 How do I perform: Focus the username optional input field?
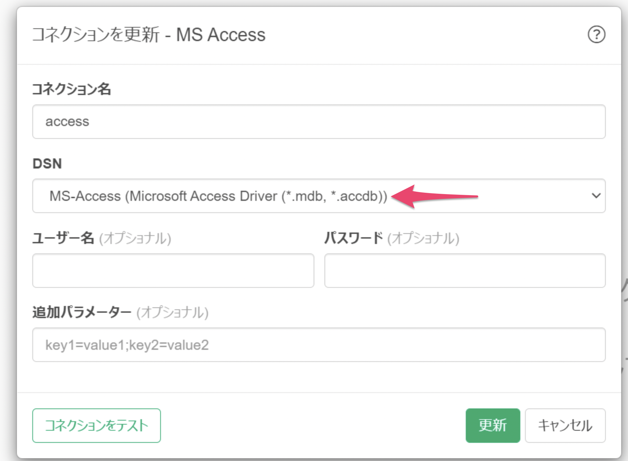(173, 271)
